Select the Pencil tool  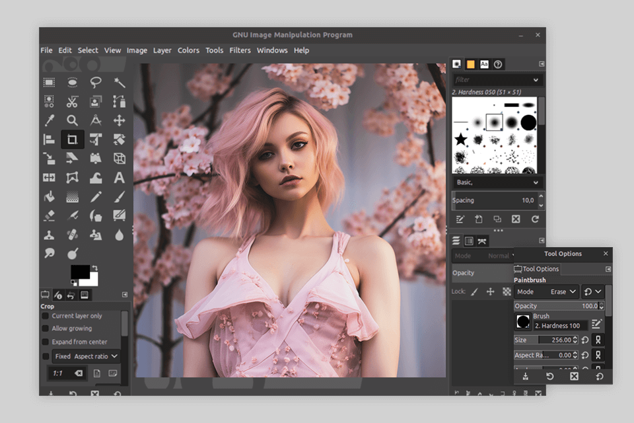pyautogui.click(x=96, y=197)
